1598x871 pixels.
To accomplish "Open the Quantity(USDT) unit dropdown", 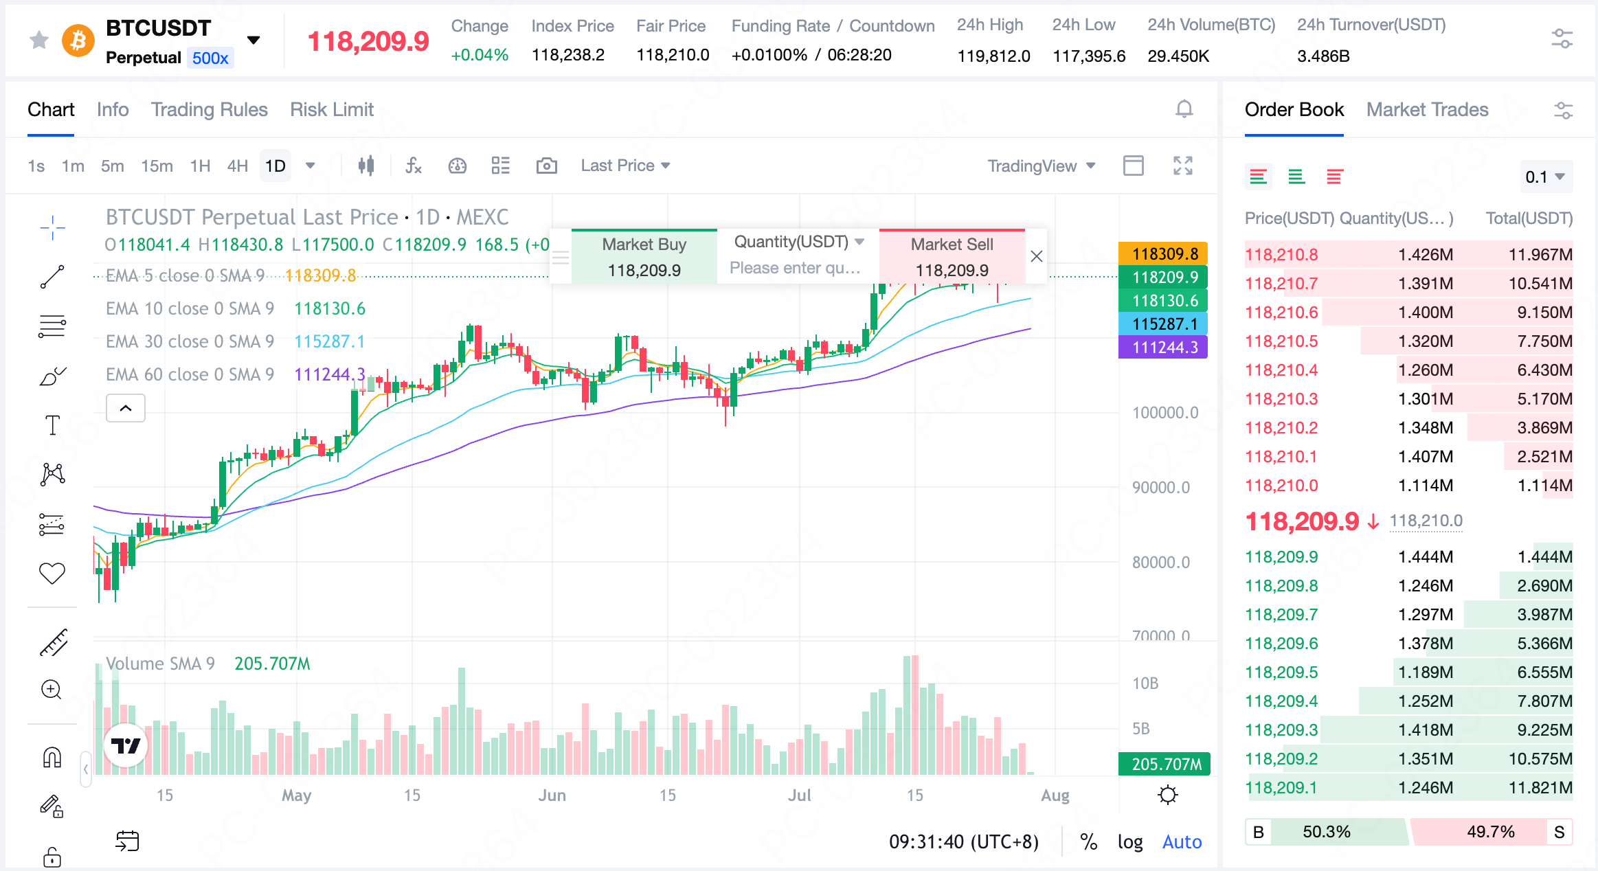I will pos(799,242).
